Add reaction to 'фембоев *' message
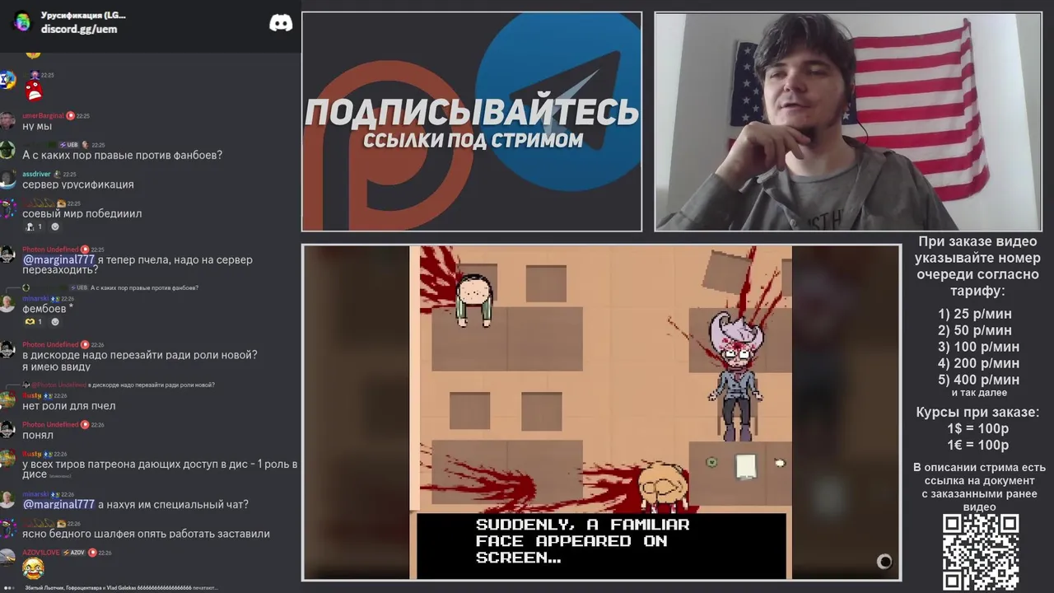This screenshot has height=593, width=1054. [55, 322]
